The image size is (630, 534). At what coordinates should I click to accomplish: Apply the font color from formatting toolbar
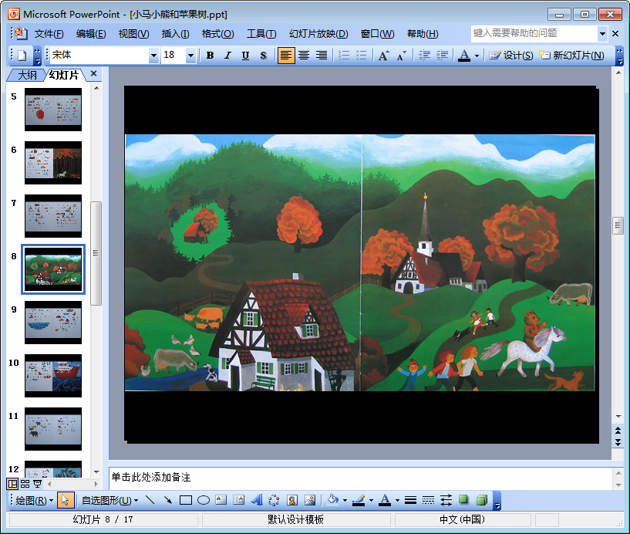464,56
